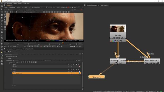
Task: Click the add folder button below To list
Action: [x=15, y=86]
